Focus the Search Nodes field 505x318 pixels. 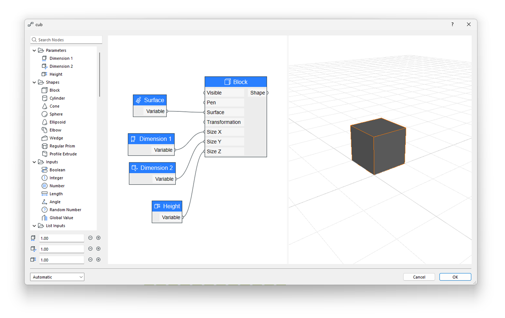click(x=66, y=40)
